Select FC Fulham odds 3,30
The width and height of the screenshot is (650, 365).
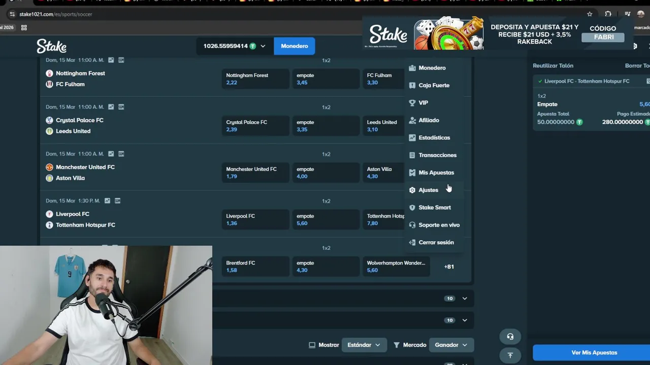[384, 79]
